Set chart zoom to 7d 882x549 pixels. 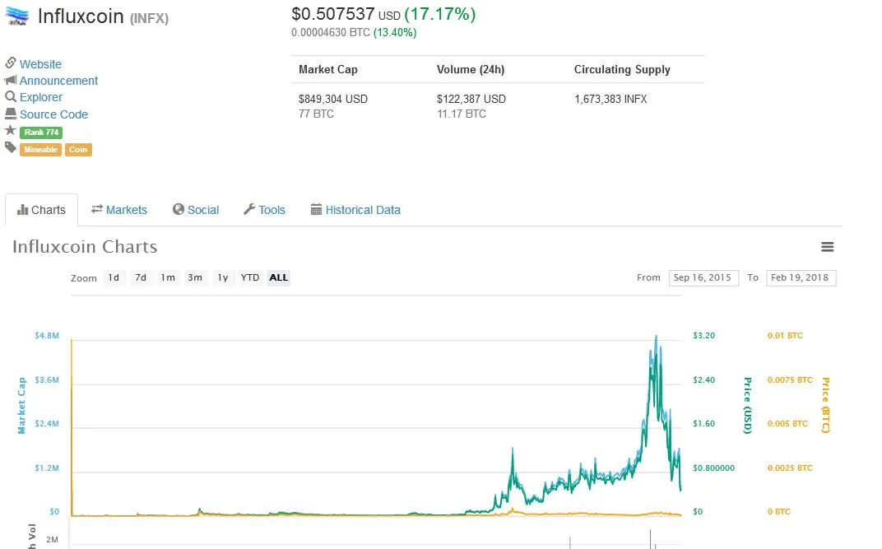click(x=141, y=278)
